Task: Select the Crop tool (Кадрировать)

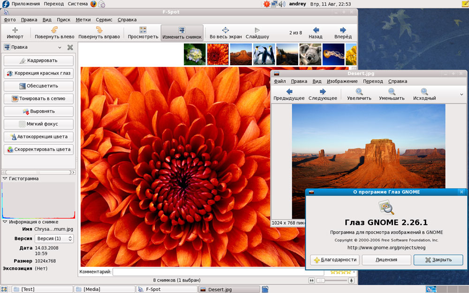Action: [x=38, y=60]
